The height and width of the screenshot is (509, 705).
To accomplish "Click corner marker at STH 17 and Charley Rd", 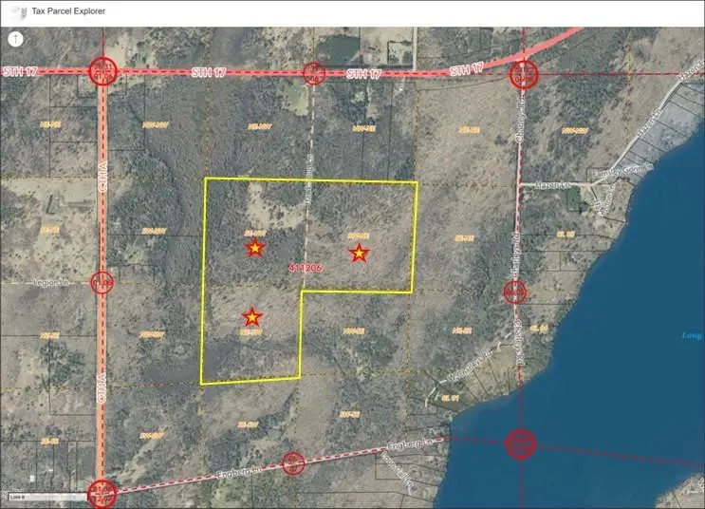I will point(523,74).
